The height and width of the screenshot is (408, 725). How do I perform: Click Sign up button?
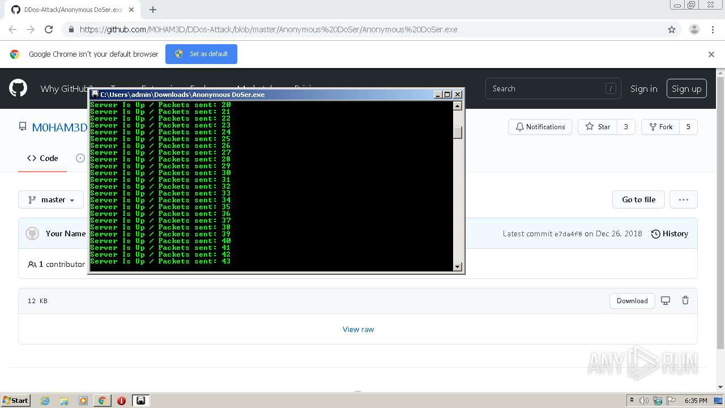click(x=686, y=88)
